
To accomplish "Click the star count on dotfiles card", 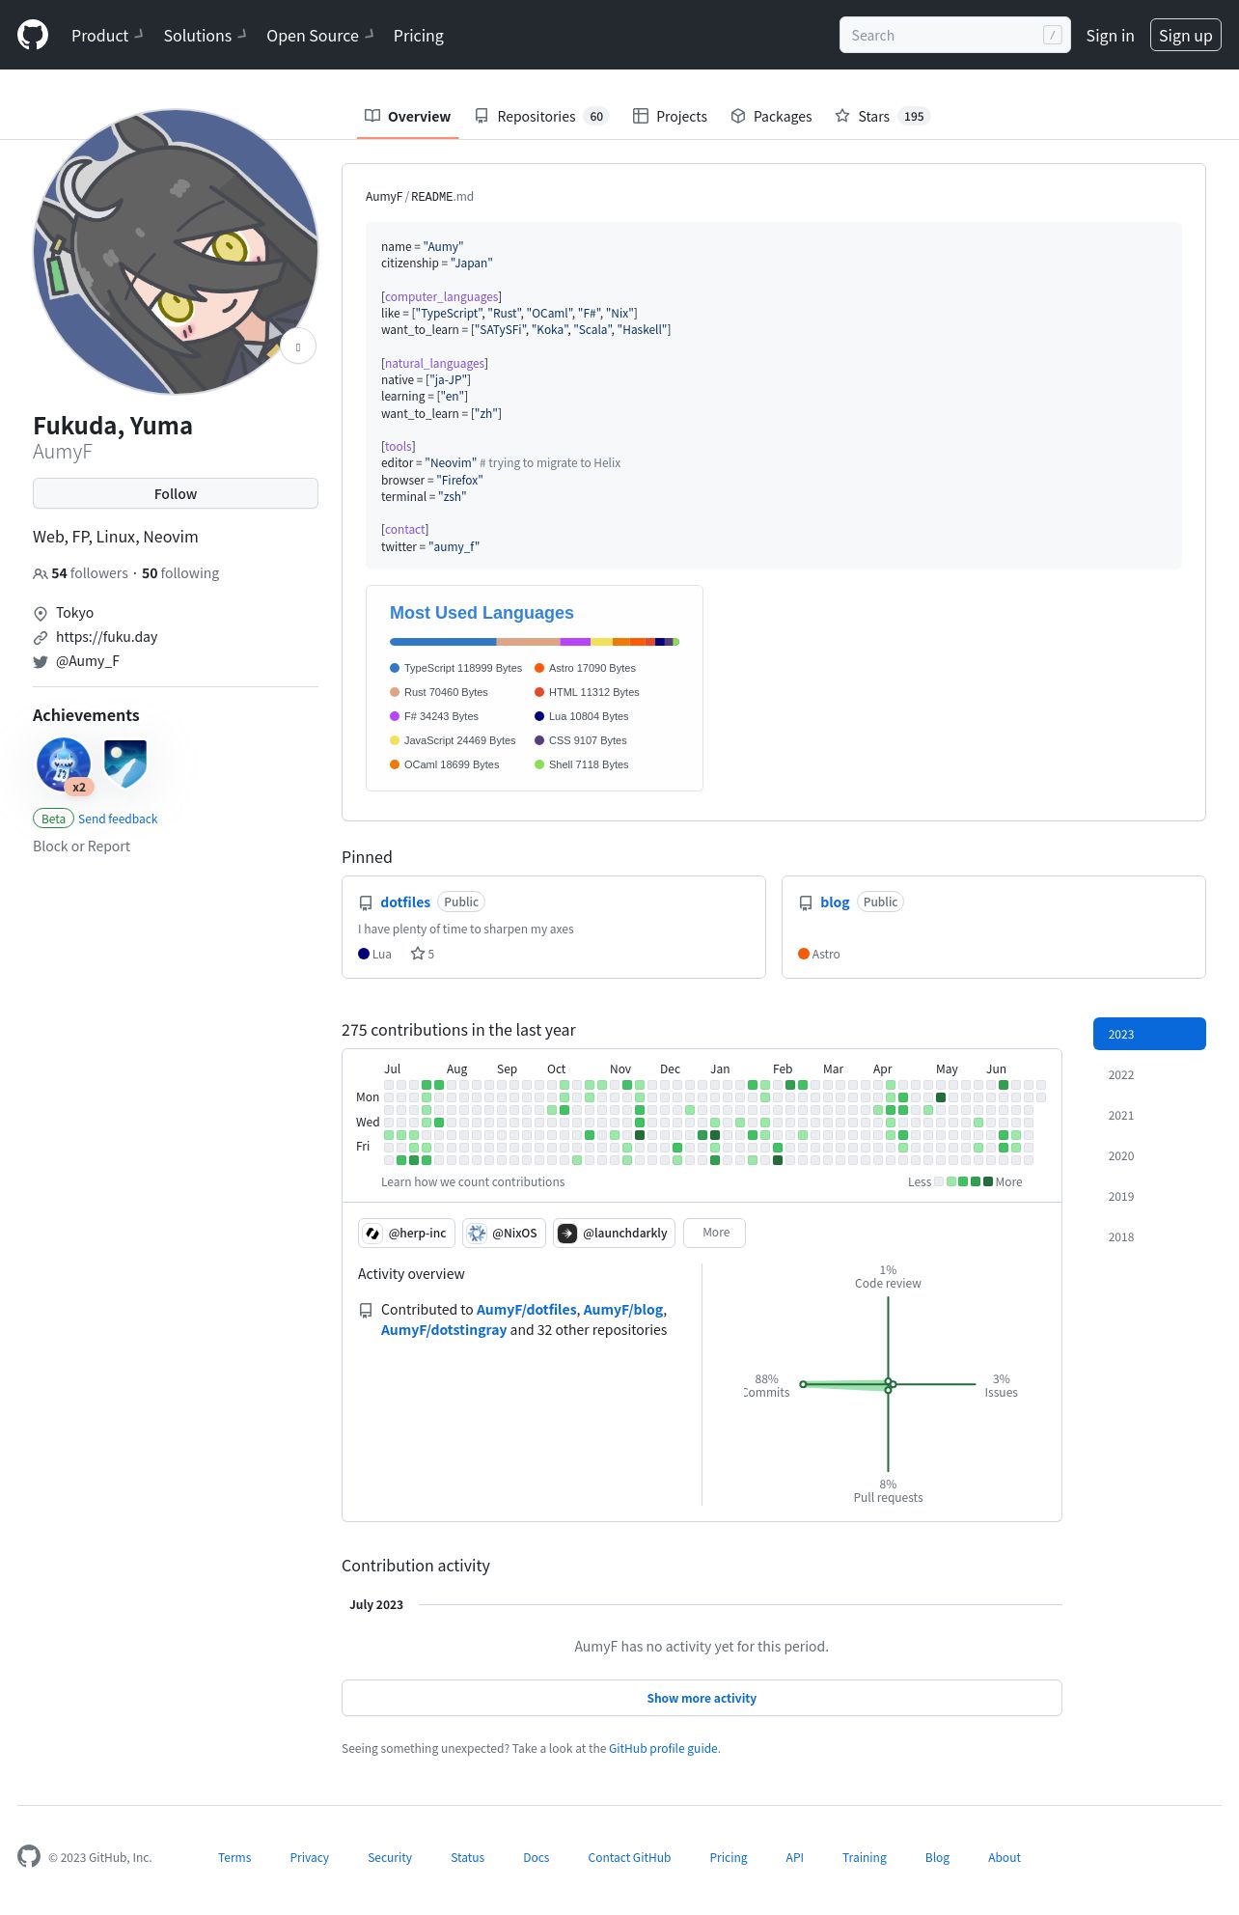I will [x=423, y=954].
